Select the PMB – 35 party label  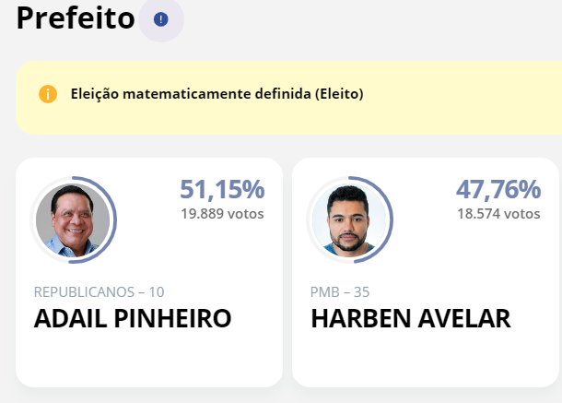click(340, 292)
